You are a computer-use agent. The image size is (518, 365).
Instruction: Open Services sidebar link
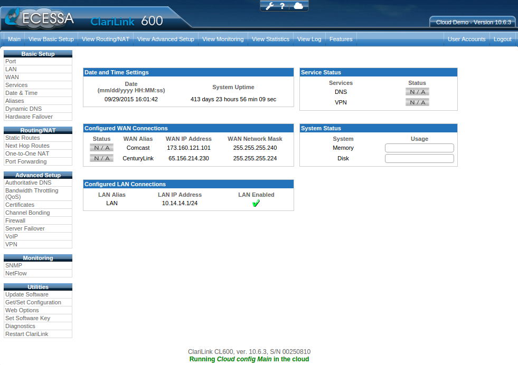click(x=38, y=85)
